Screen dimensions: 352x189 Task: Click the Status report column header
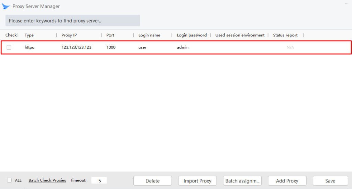tap(285, 35)
